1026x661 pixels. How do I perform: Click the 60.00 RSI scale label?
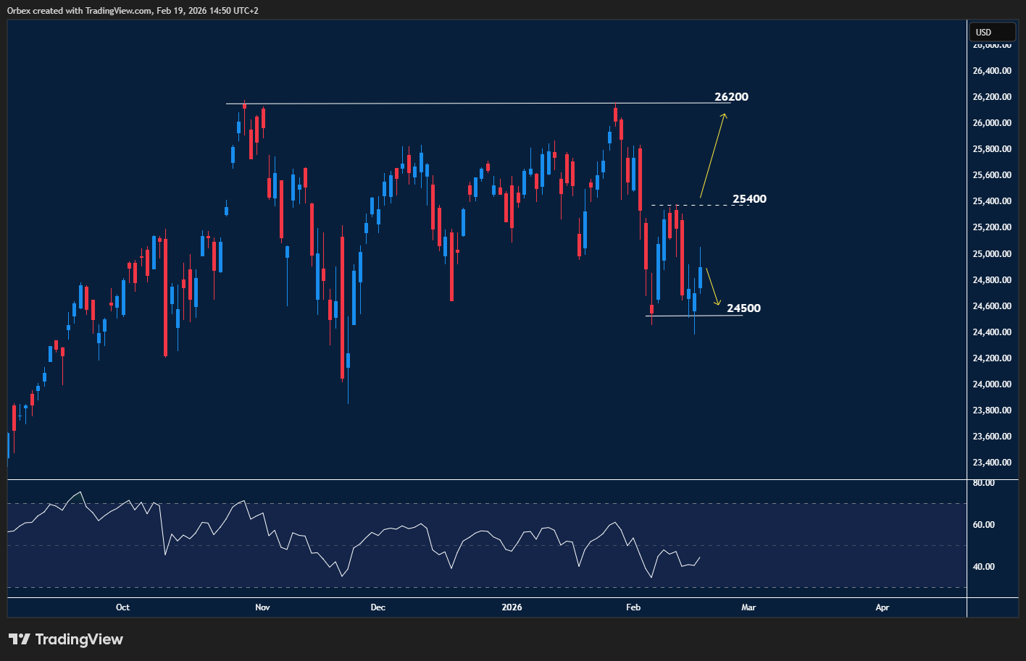(x=984, y=525)
